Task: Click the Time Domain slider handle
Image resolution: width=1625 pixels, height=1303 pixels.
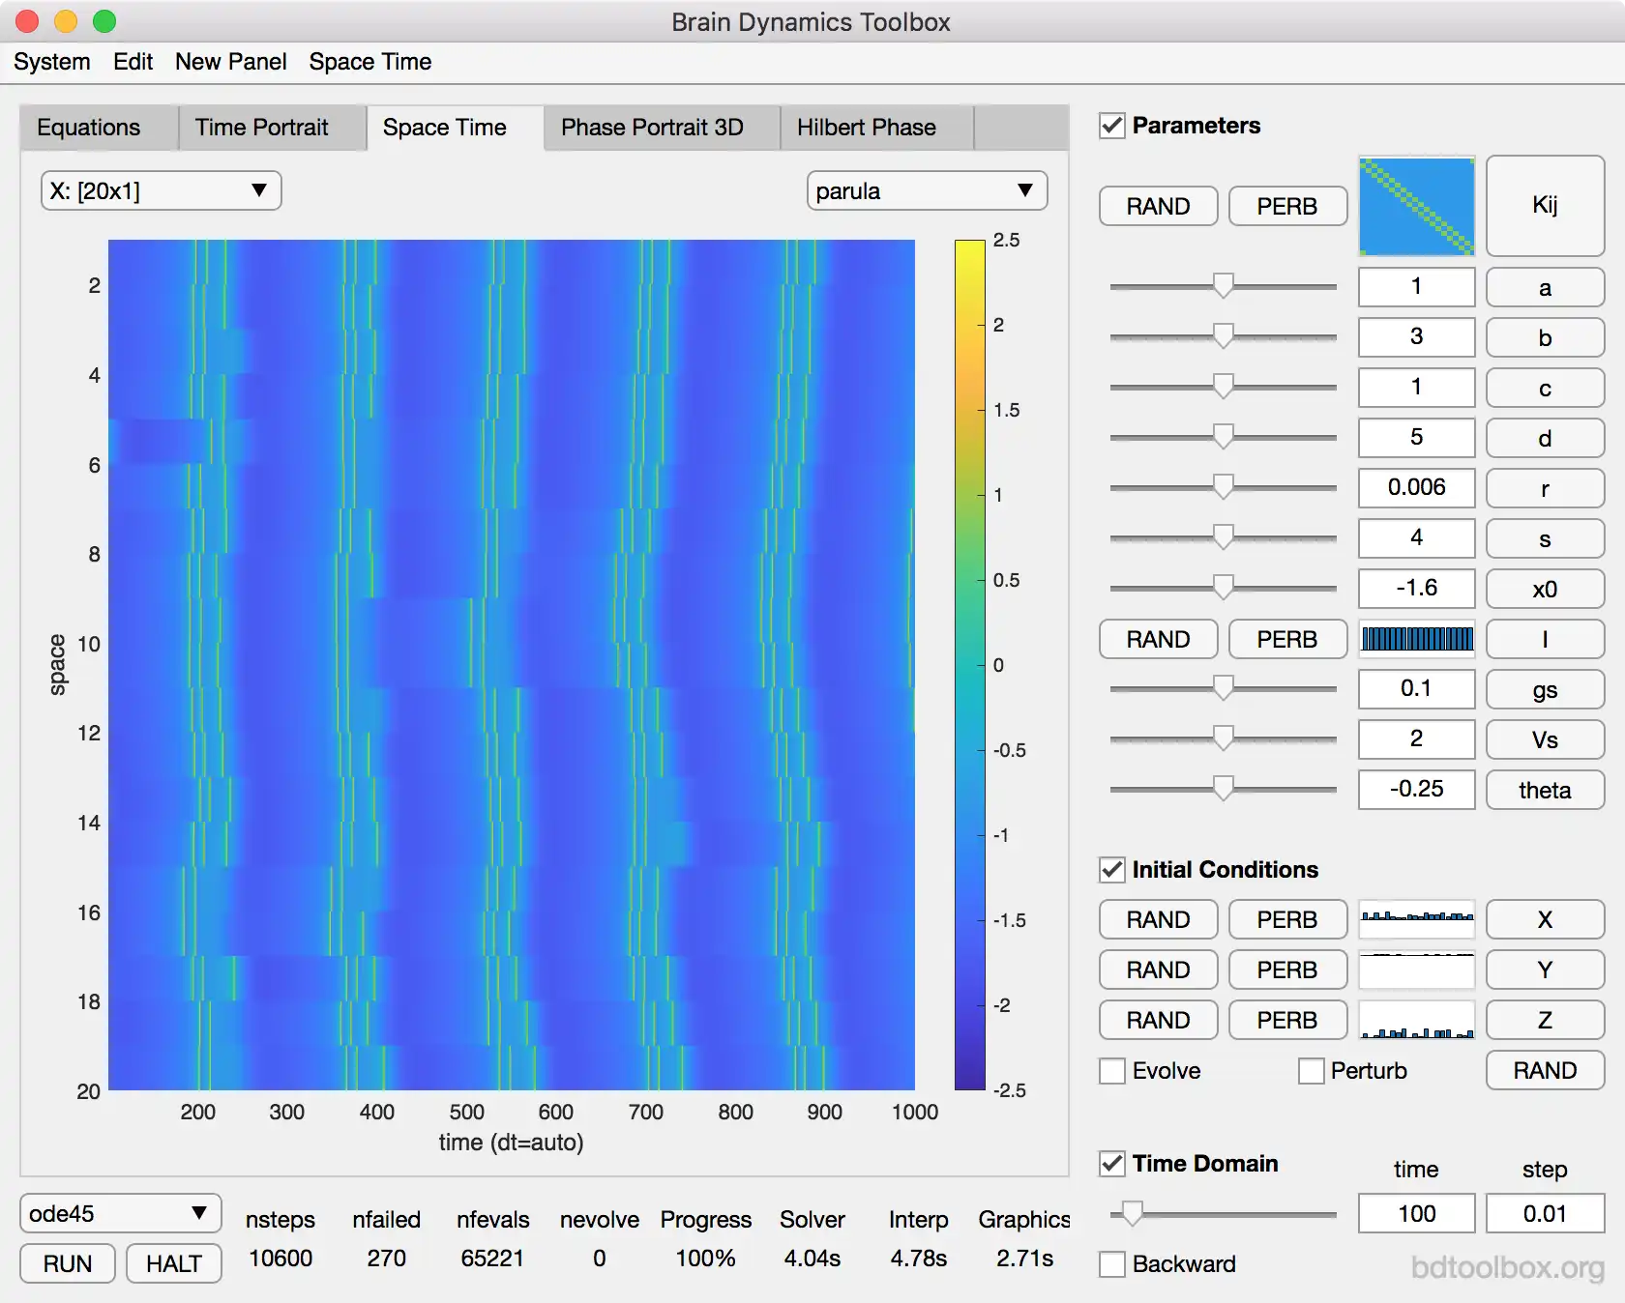Action: tap(1131, 1213)
